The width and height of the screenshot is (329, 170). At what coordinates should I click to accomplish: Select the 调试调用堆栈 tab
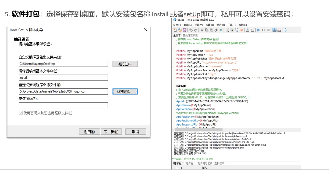(x=205, y=163)
